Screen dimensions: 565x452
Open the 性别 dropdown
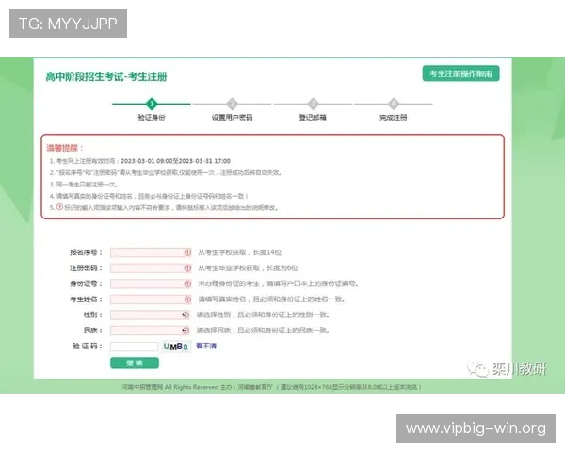[150, 315]
